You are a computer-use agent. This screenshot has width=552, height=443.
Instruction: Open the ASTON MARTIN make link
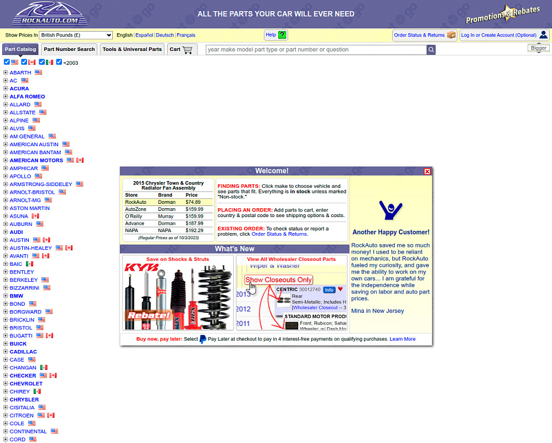(x=29, y=208)
